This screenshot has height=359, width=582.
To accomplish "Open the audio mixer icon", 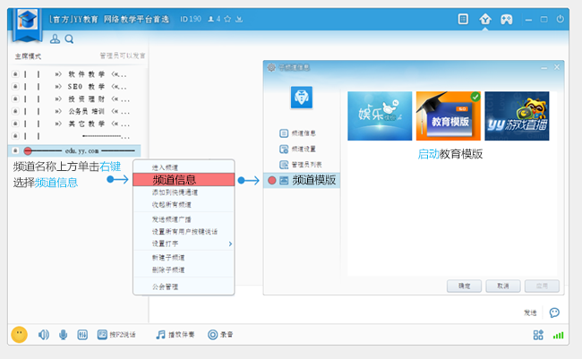I will [x=82, y=335].
